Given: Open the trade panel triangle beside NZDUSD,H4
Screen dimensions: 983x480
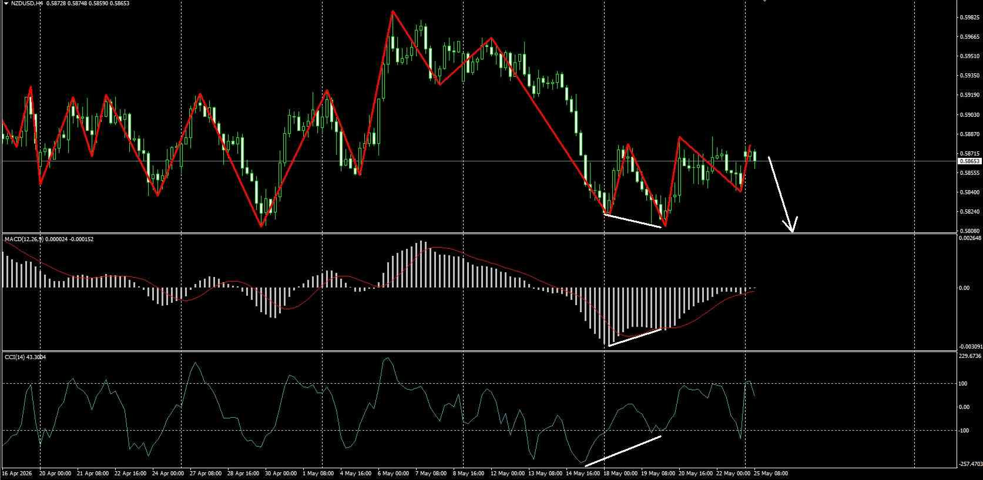Looking at the screenshot, I should pyautogui.click(x=6, y=4).
